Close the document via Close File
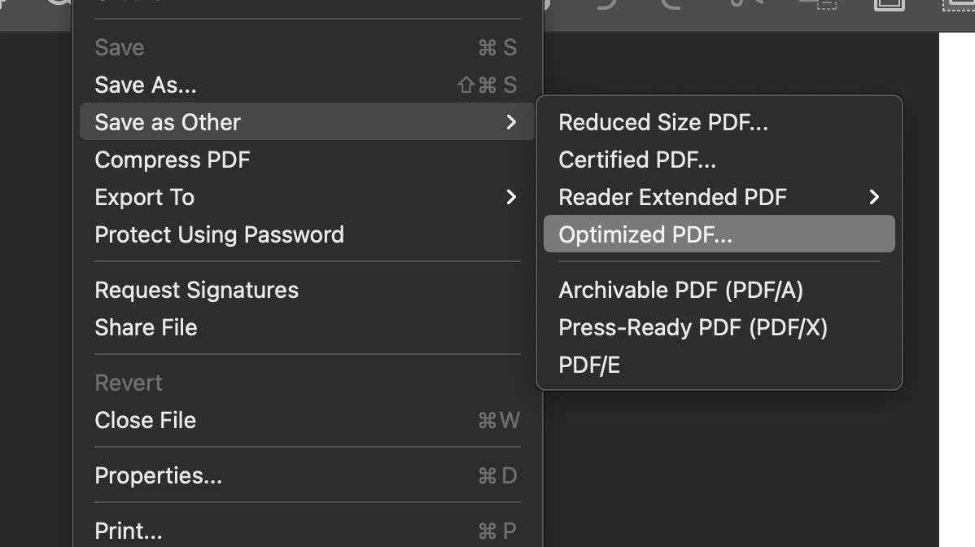Viewport: 975px width, 547px height. 307,420
